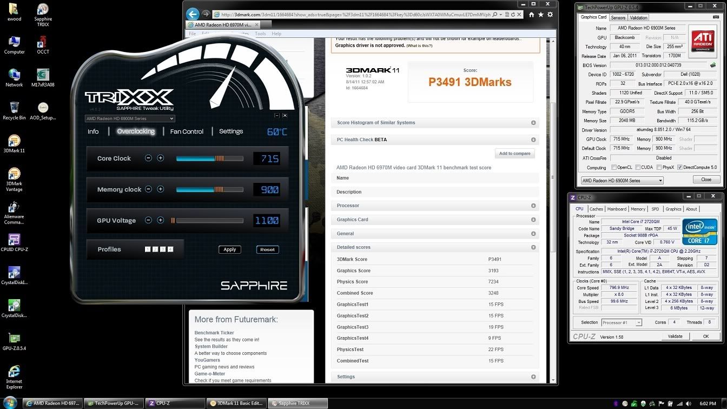Image resolution: width=727 pixels, height=409 pixels.
Task: Open the CPUID CPU-Z desktop icon
Action: tap(14, 244)
